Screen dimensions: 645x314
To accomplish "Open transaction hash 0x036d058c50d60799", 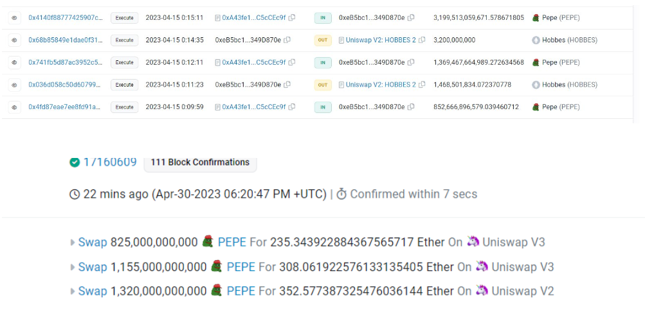I will coord(65,85).
